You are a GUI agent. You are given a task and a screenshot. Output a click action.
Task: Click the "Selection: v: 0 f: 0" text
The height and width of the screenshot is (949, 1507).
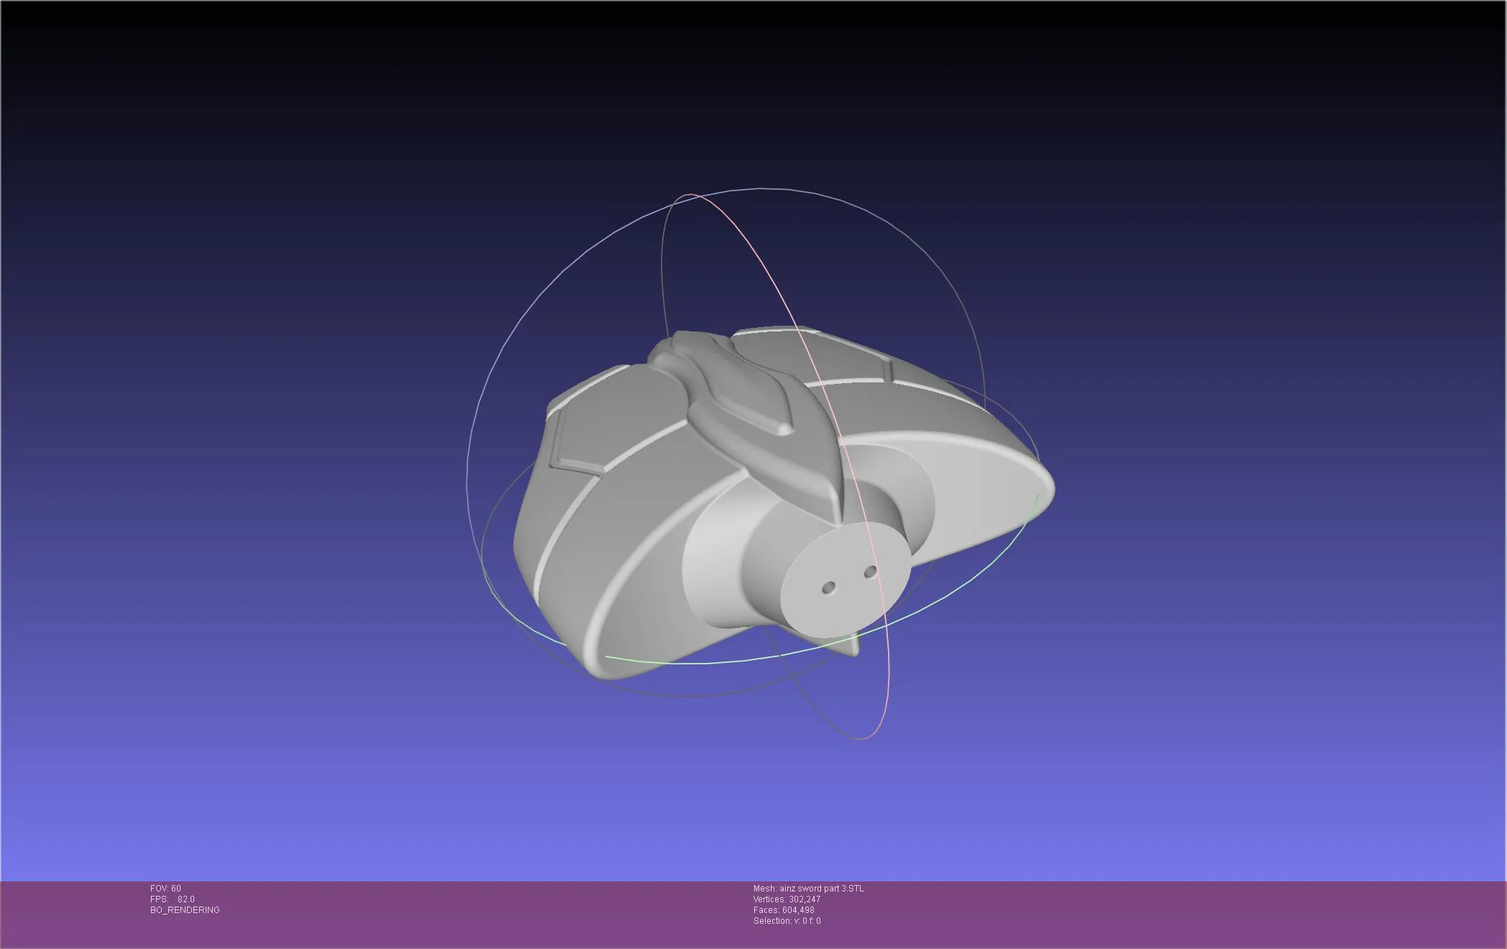pos(787,921)
